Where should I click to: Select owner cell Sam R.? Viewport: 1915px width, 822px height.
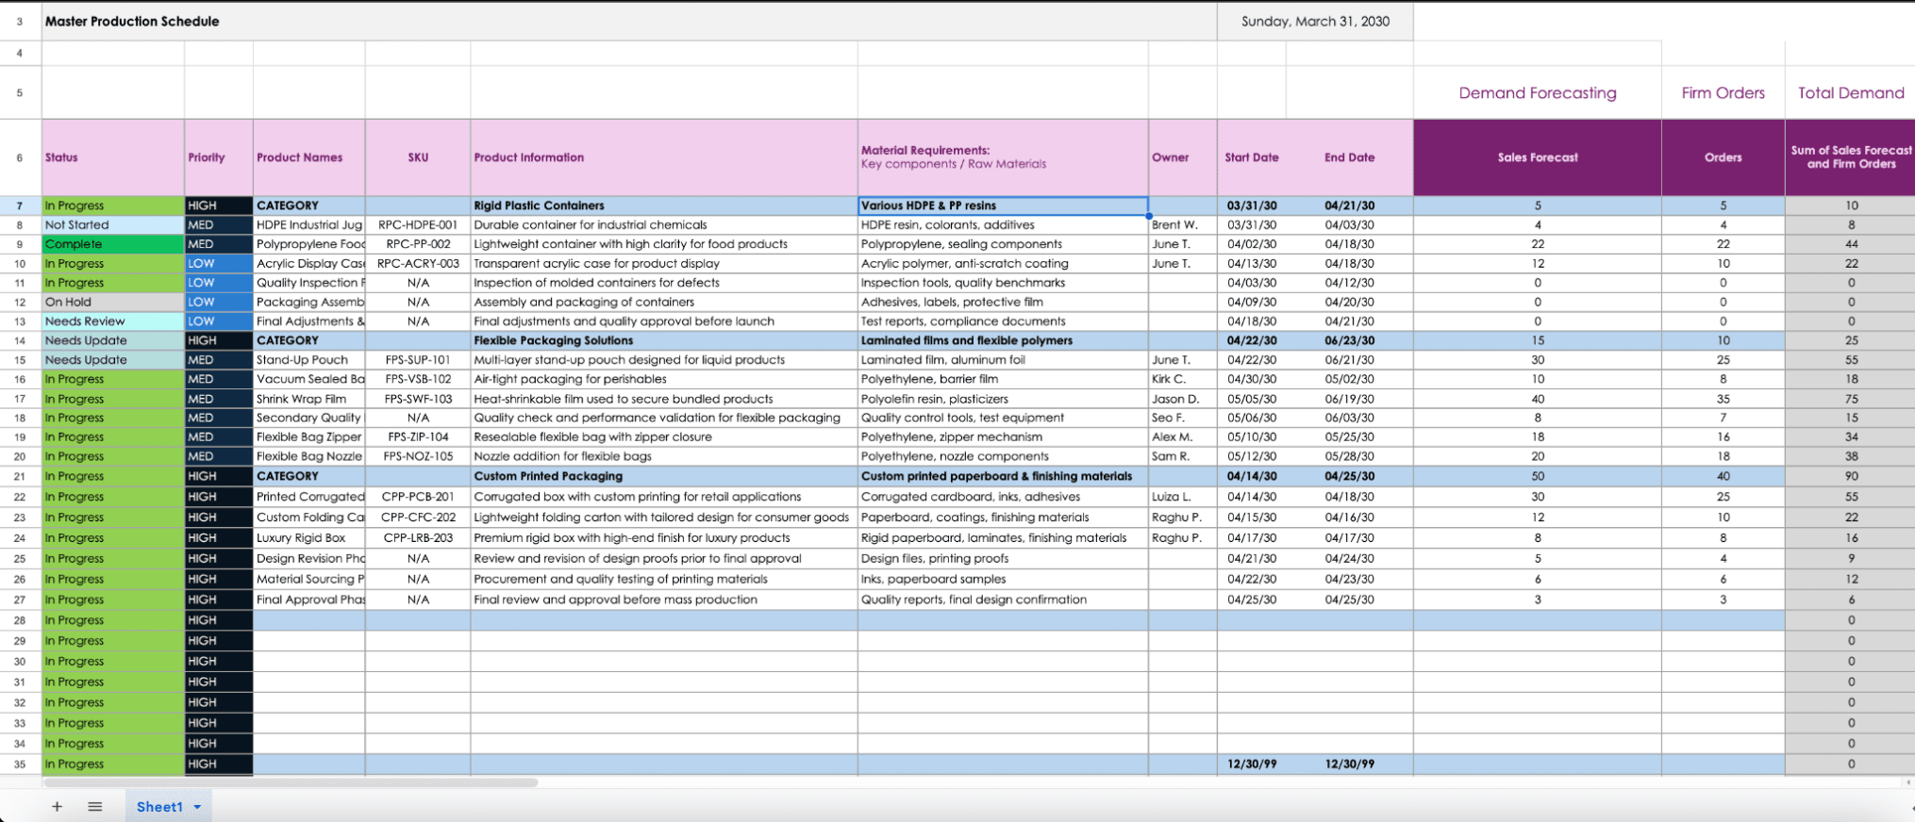pyautogui.click(x=1183, y=456)
